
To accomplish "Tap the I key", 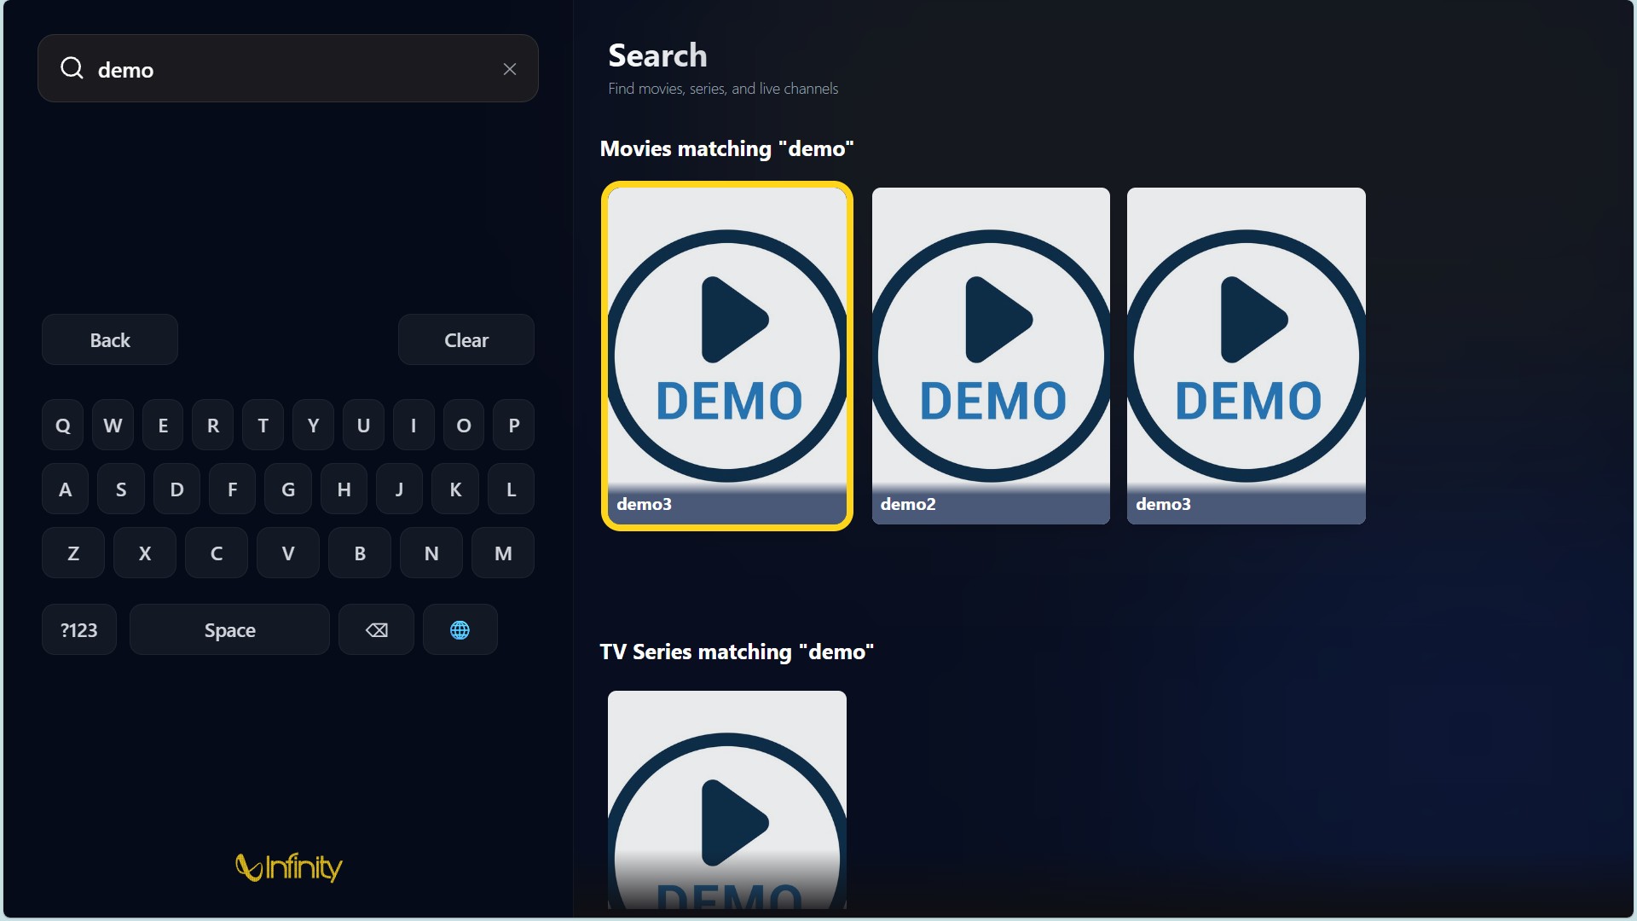I will [414, 425].
